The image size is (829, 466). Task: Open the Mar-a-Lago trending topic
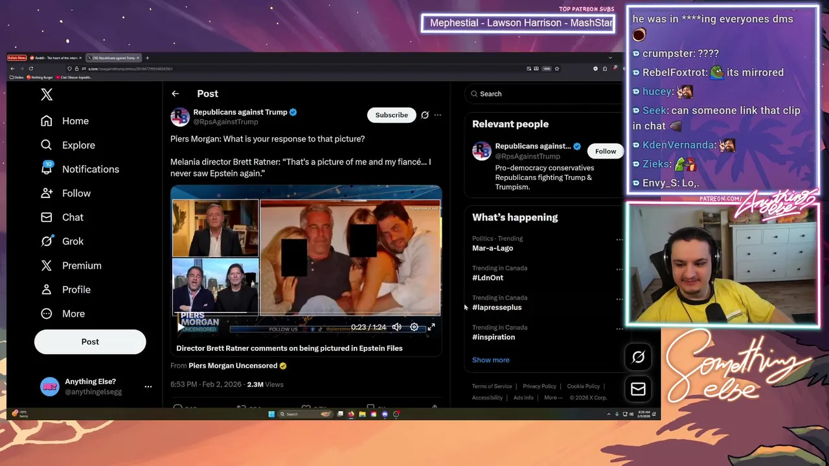pyautogui.click(x=493, y=248)
